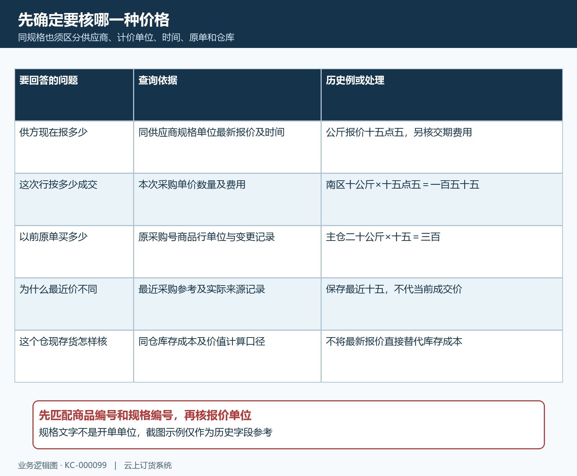Viewport: 577px width, 476px height.
Task: Select cell 这个仓现存货怎样核
Action: tap(74, 356)
